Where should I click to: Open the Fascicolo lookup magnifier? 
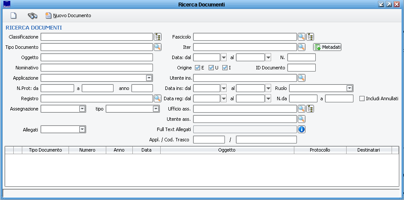(302, 37)
